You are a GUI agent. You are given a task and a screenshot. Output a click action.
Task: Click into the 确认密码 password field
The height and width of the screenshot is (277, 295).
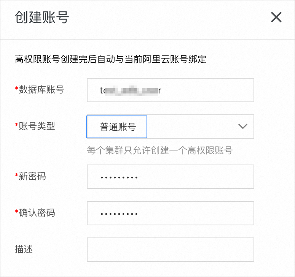pyautogui.click(x=170, y=213)
